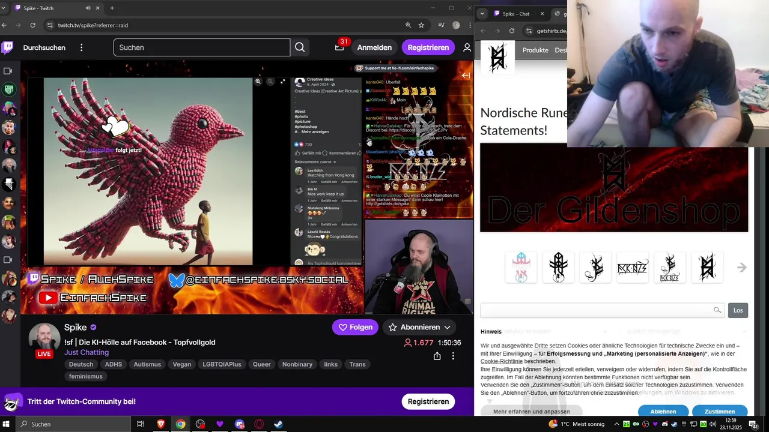This screenshot has height=432, width=769.
Task: Select the Autismus tag
Action: pos(147,364)
